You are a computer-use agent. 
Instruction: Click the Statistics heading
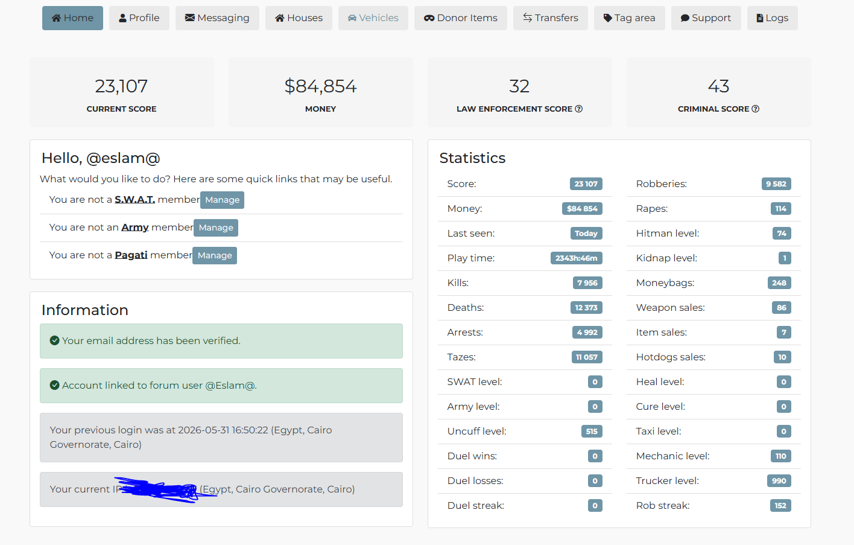(473, 158)
